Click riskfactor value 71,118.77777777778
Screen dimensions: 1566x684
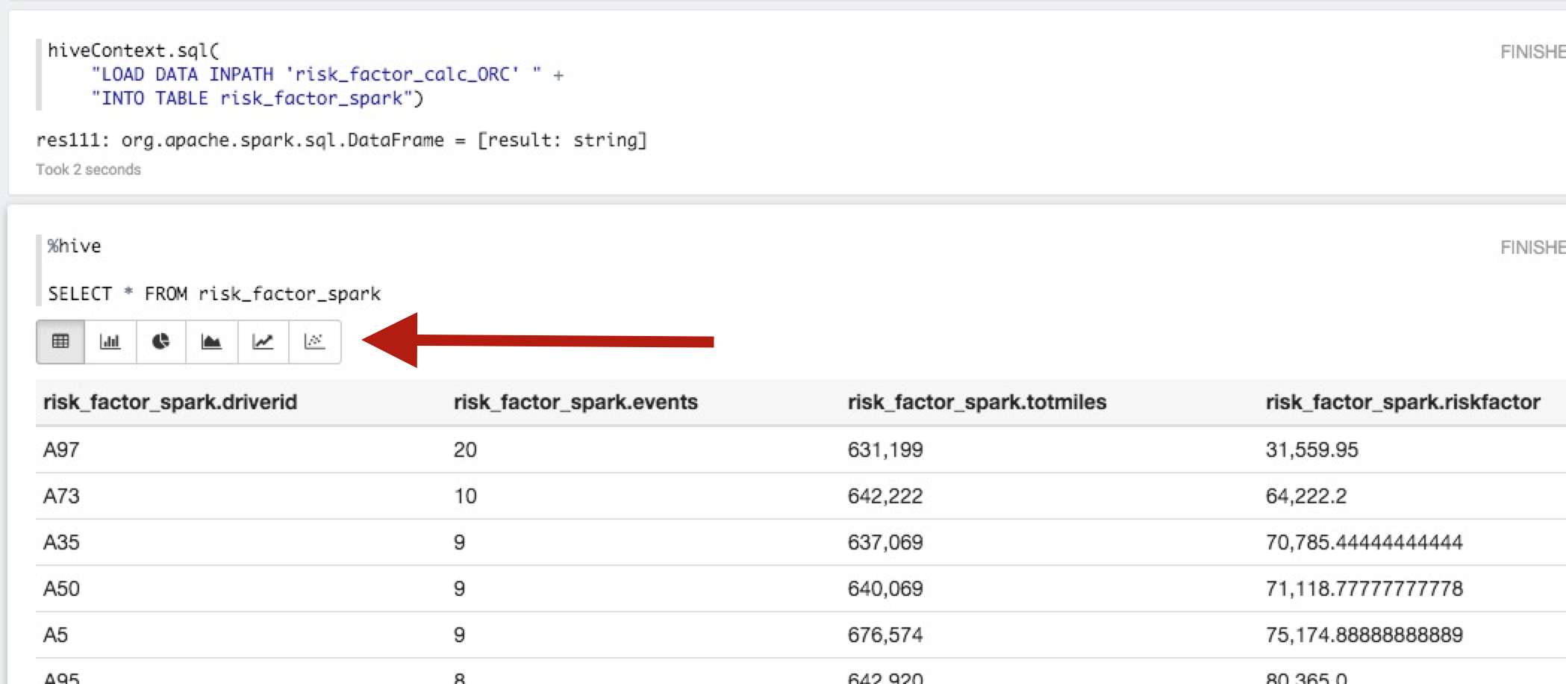pyautogui.click(x=1364, y=588)
